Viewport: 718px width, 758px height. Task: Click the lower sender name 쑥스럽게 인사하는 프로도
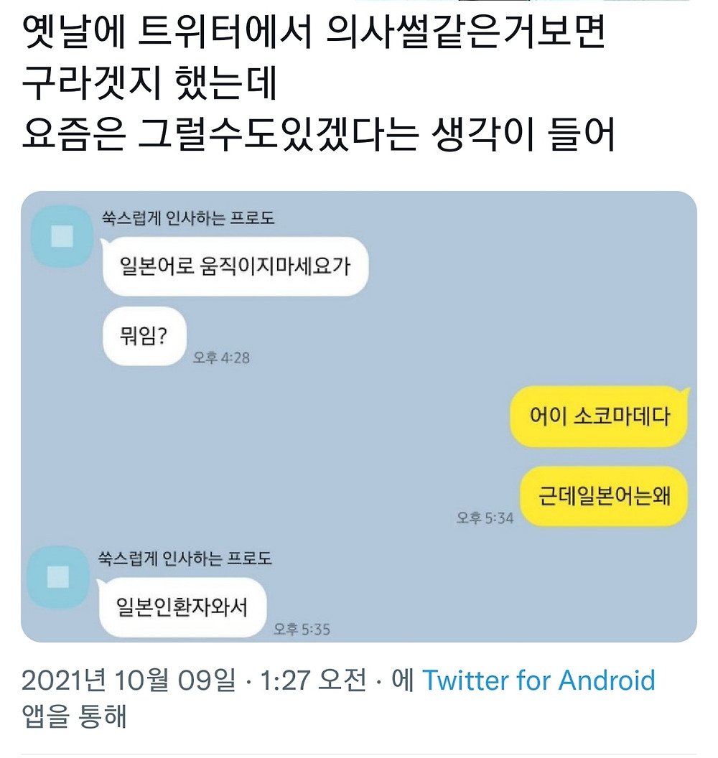point(185,558)
